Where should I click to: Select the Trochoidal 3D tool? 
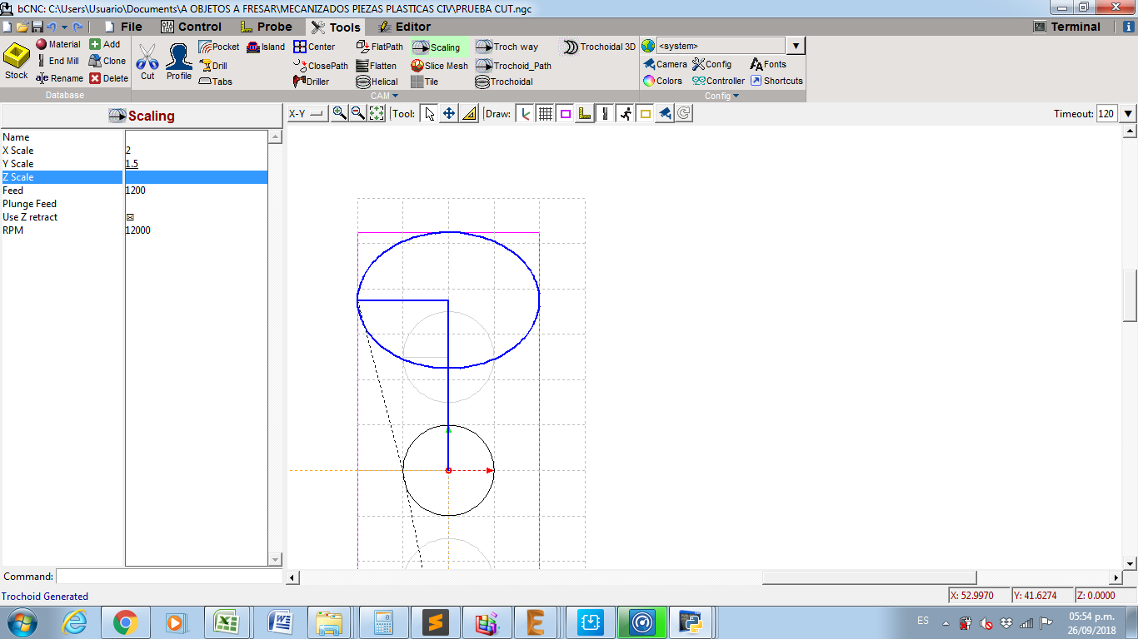coord(598,47)
